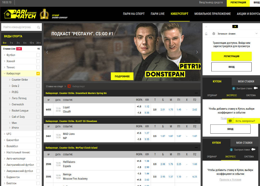
Task: Click the search magnifier icon
Action: [x=38, y=27]
